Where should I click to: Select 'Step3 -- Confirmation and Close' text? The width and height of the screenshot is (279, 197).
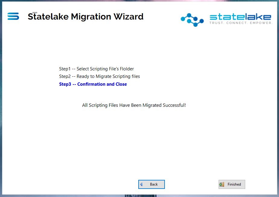pos(93,84)
